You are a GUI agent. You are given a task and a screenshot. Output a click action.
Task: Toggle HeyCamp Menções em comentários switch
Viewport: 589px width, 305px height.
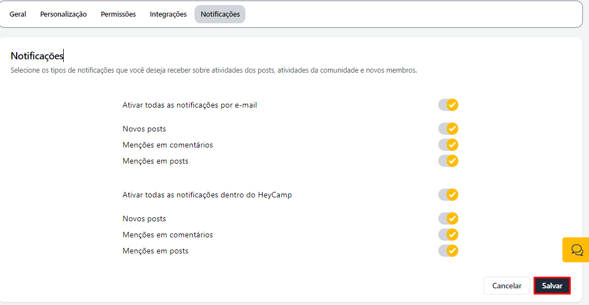448,235
